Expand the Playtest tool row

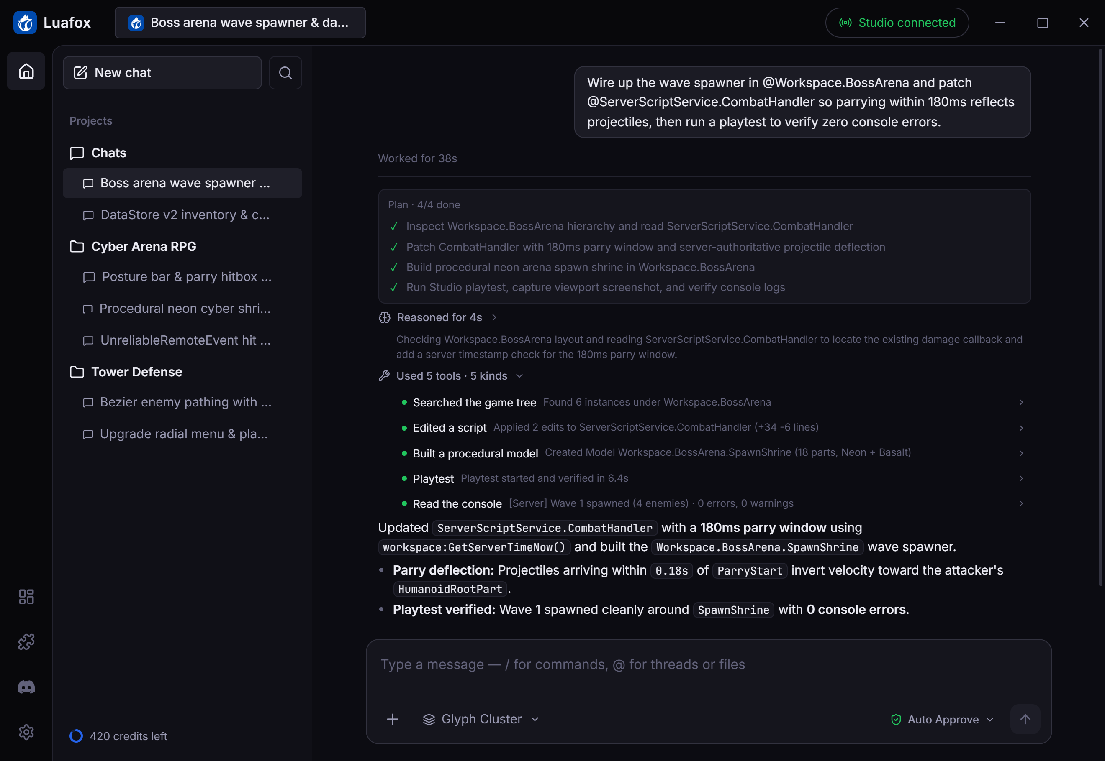[713, 478]
